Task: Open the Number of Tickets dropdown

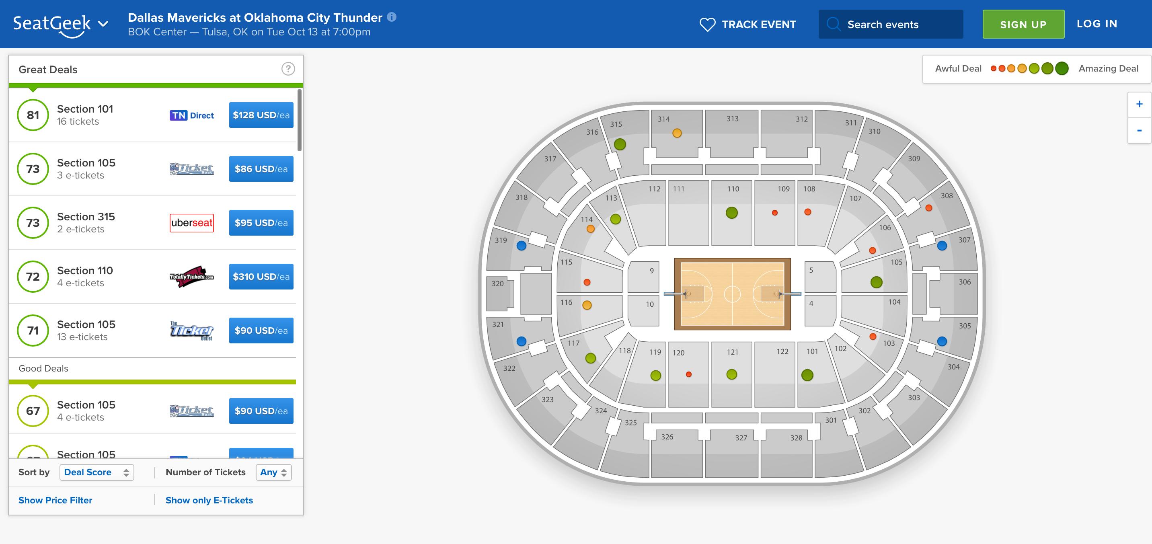Action: coord(273,472)
